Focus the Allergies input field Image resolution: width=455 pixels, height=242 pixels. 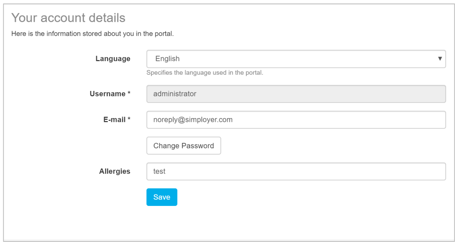pos(296,171)
